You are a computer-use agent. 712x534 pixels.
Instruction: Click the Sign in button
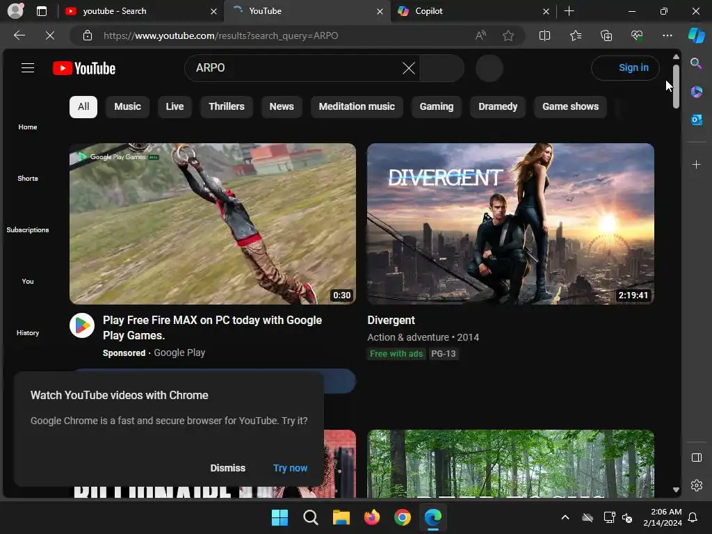coord(625,67)
